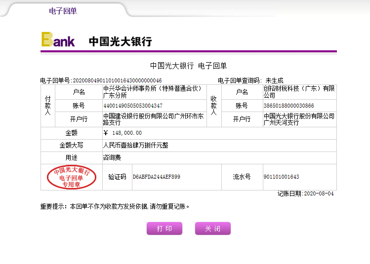This screenshot has height=264, width=370.
Task: Click the yellow-purple Bank logo
Action: tap(58, 39)
